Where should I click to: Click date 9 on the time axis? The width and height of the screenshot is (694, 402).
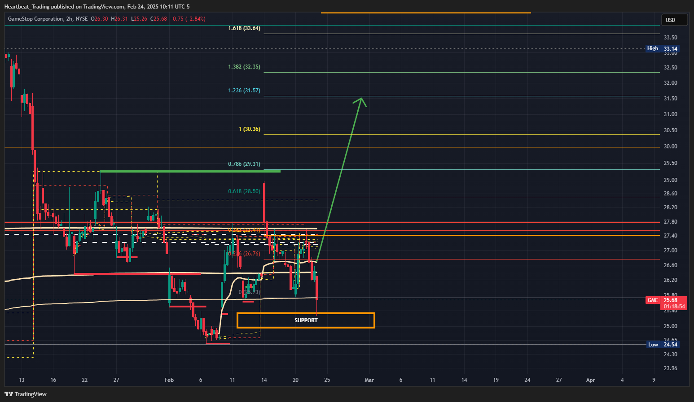[x=654, y=380]
